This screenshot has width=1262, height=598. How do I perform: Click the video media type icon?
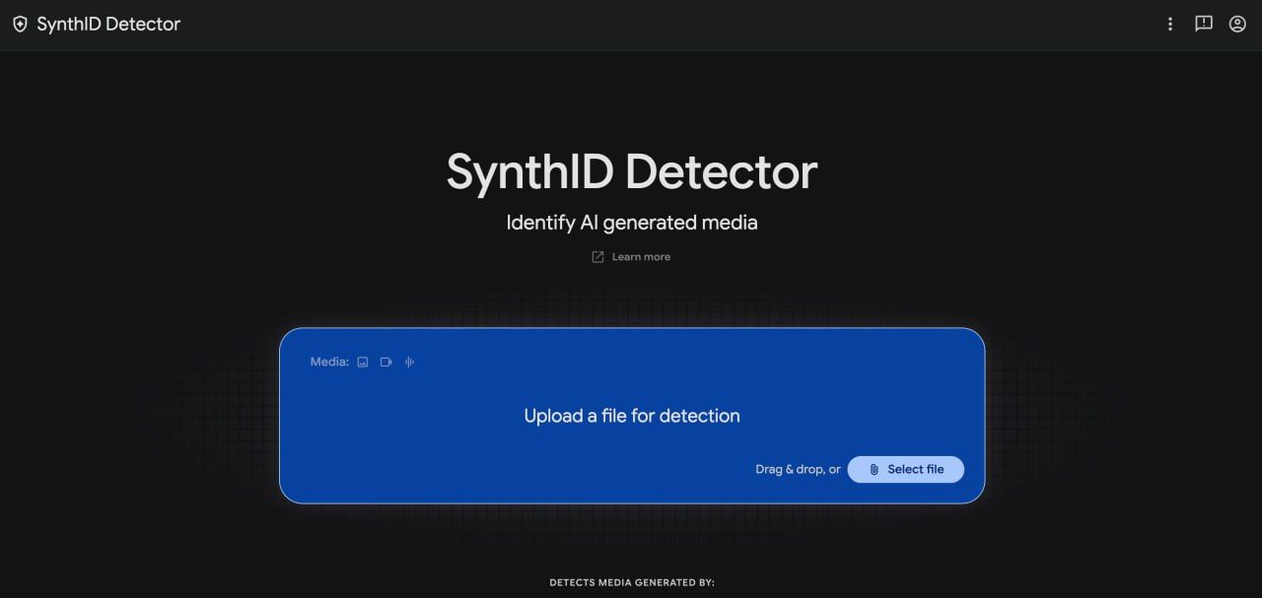386,362
